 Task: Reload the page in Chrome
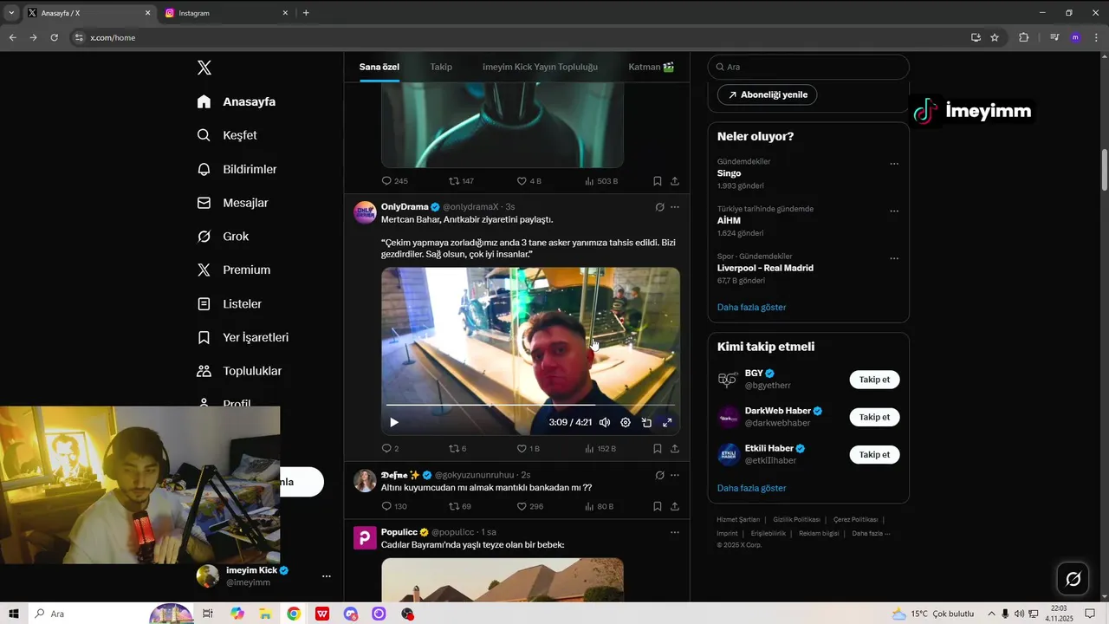[x=54, y=37]
